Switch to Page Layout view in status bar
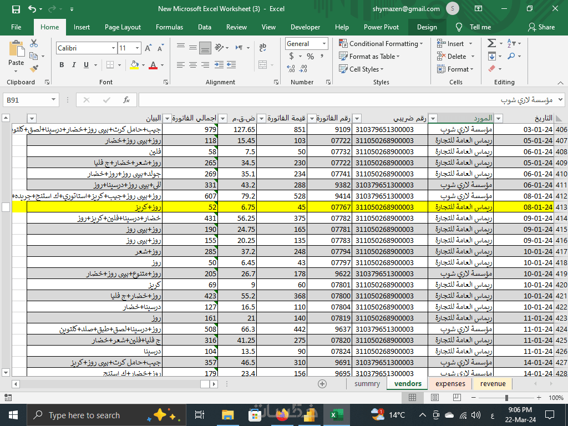 coord(434,398)
